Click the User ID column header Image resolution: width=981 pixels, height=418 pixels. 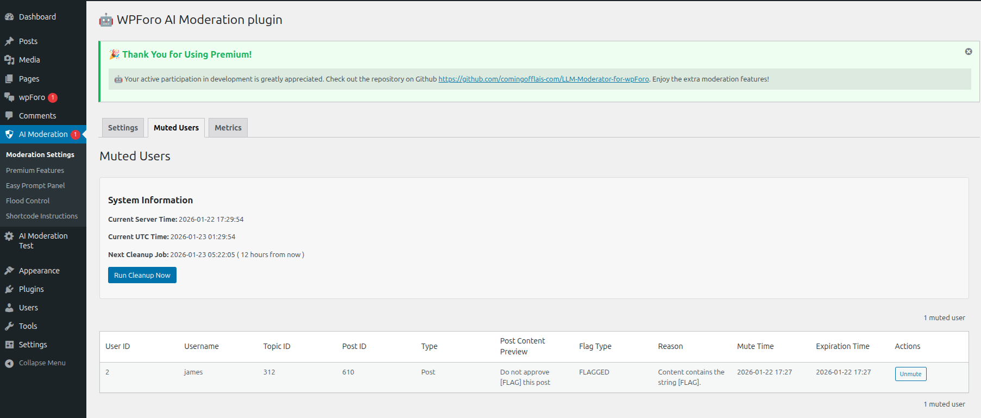(x=117, y=346)
